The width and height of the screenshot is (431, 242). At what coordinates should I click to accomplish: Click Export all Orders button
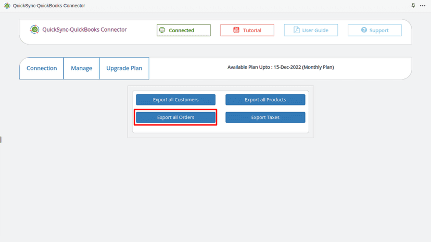click(x=175, y=117)
